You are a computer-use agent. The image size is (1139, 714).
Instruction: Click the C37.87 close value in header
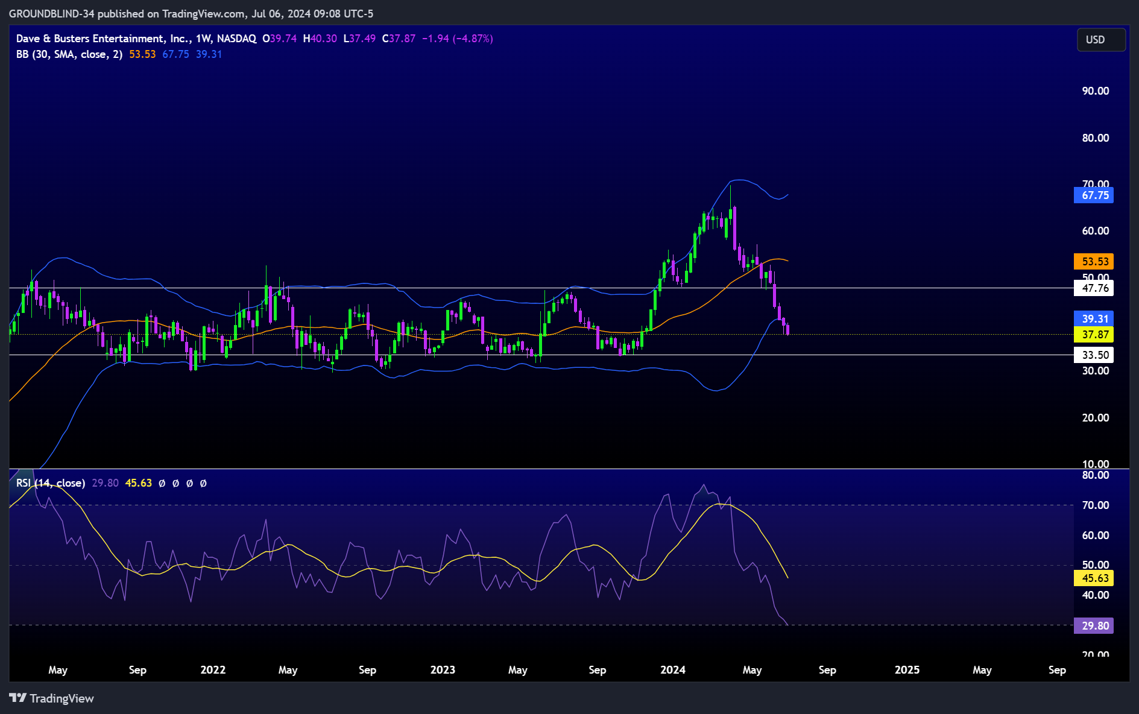coord(399,39)
